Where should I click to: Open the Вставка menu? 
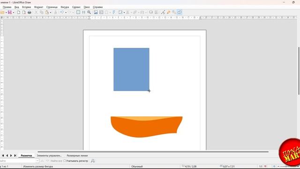pos(26,7)
